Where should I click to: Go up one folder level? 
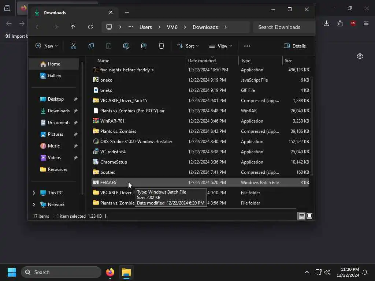coord(73,27)
